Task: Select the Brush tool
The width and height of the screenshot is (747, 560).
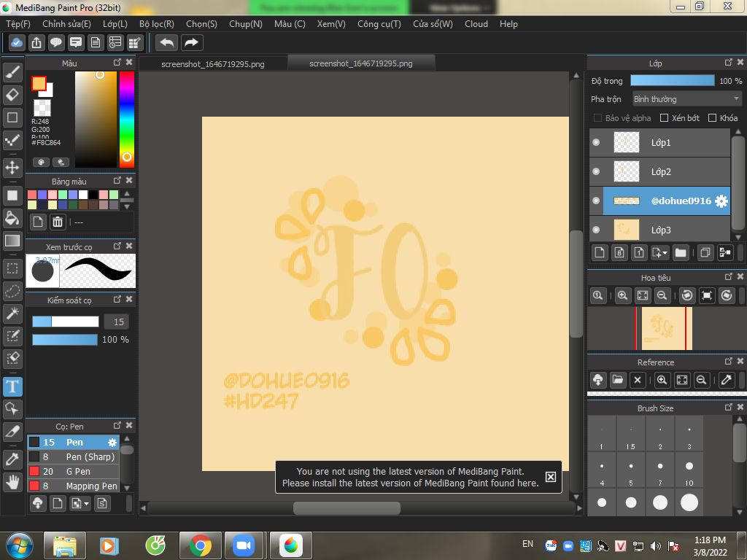Action: pos(12,72)
